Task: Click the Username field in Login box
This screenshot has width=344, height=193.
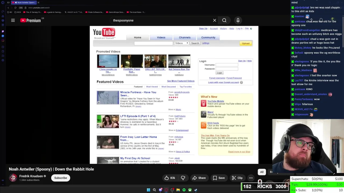Action: coord(227,65)
